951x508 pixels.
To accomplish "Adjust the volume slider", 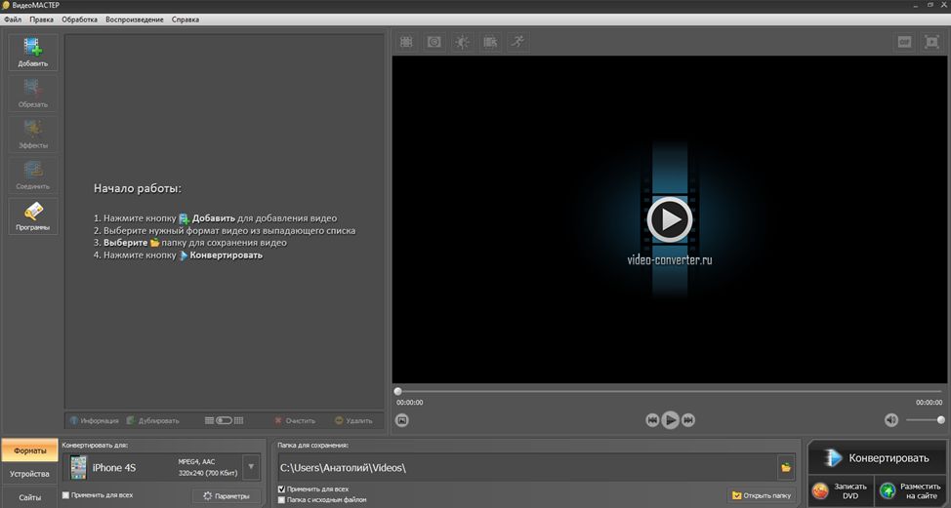I will tap(925, 420).
